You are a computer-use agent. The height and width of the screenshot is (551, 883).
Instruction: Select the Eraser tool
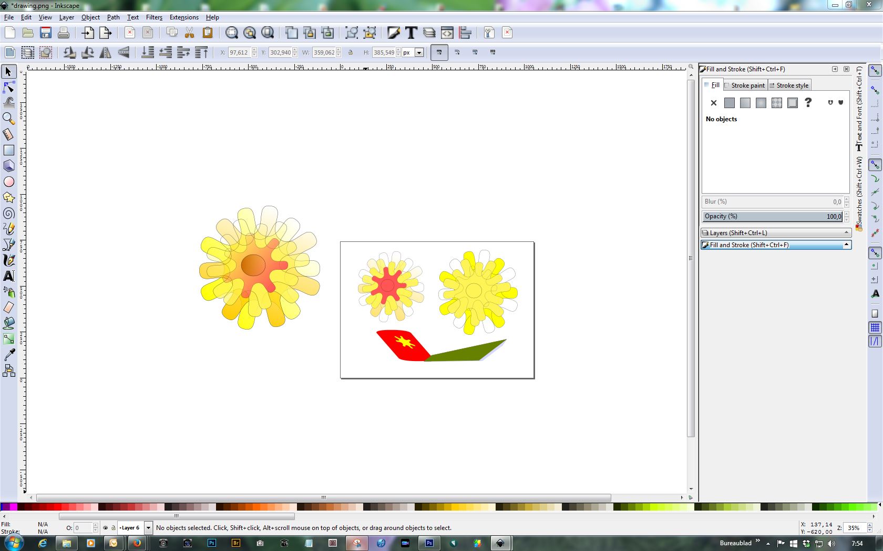(8, 308)
